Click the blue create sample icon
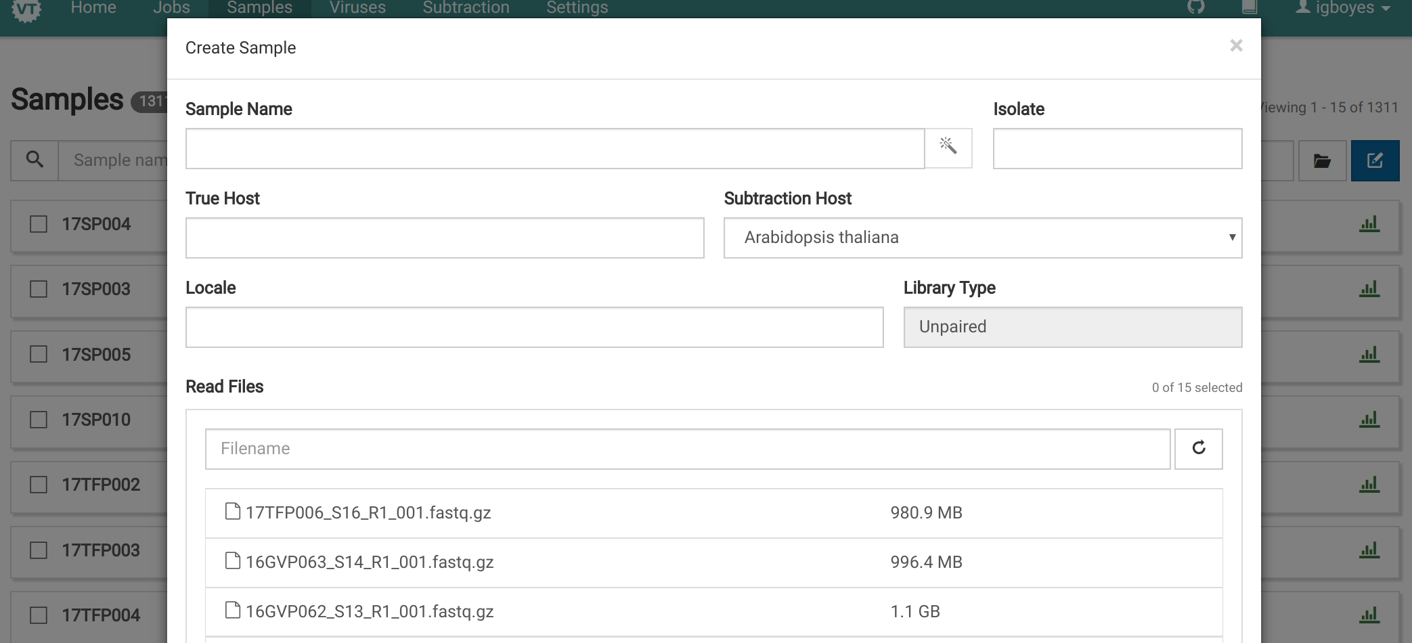This screenshot has height=643, width=1412. coord(1374,161)
